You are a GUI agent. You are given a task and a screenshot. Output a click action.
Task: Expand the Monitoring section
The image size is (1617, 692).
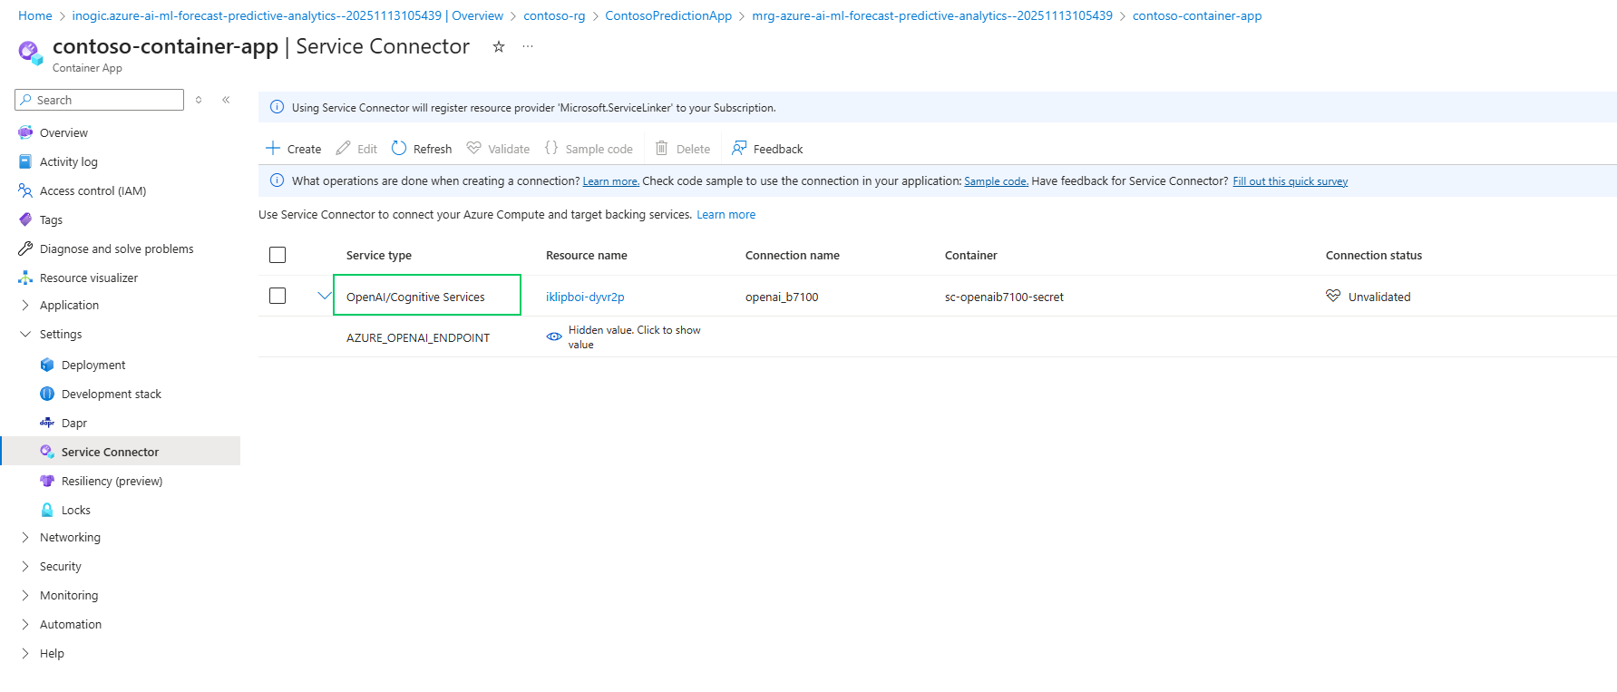coord(69,595)
